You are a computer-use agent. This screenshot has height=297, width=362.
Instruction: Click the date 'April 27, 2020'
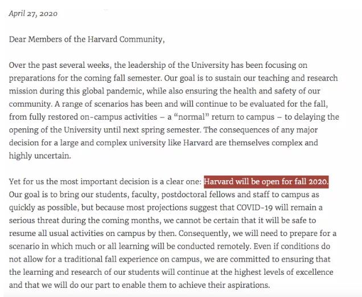[x=33, y=14]
